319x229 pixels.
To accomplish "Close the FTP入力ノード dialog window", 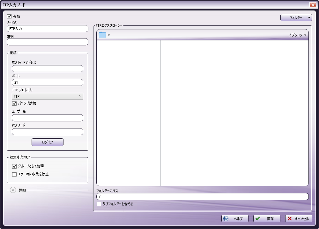I will (312, 5).
